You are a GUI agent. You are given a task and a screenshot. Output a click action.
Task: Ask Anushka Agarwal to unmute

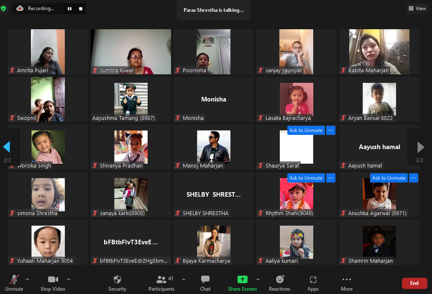coord(389,178)
